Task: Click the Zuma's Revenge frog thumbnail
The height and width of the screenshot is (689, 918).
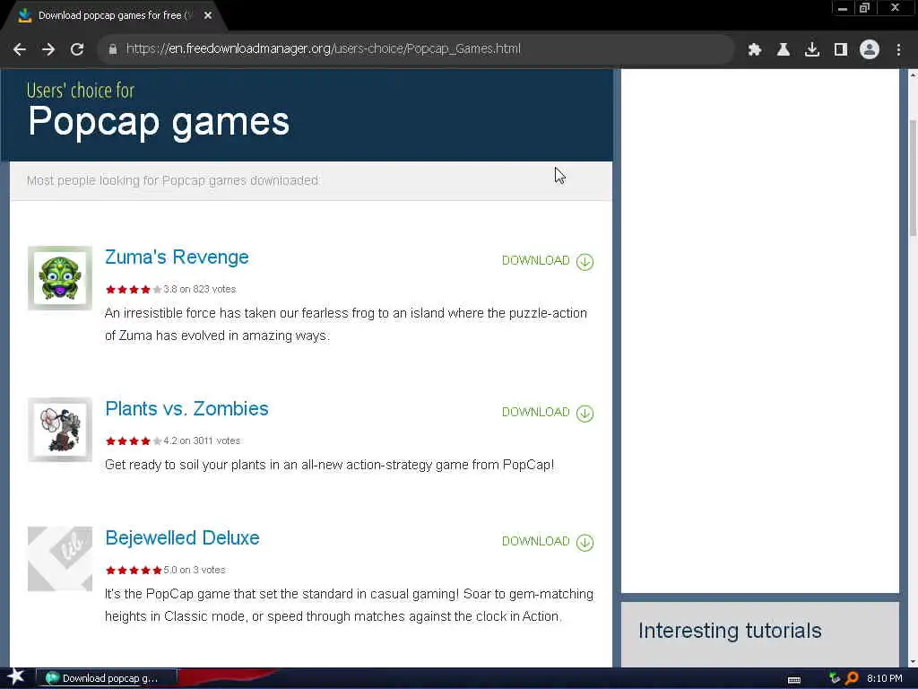Action: (x=60, y=278)
